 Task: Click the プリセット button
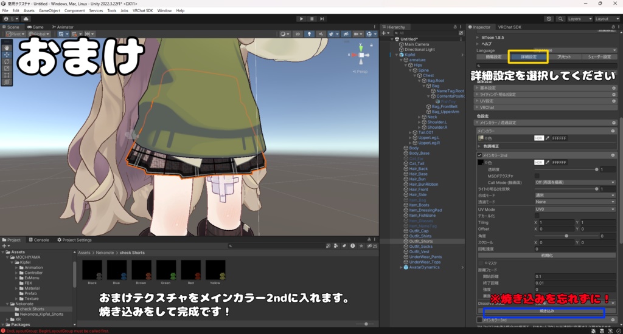click(x=564, y=56)
